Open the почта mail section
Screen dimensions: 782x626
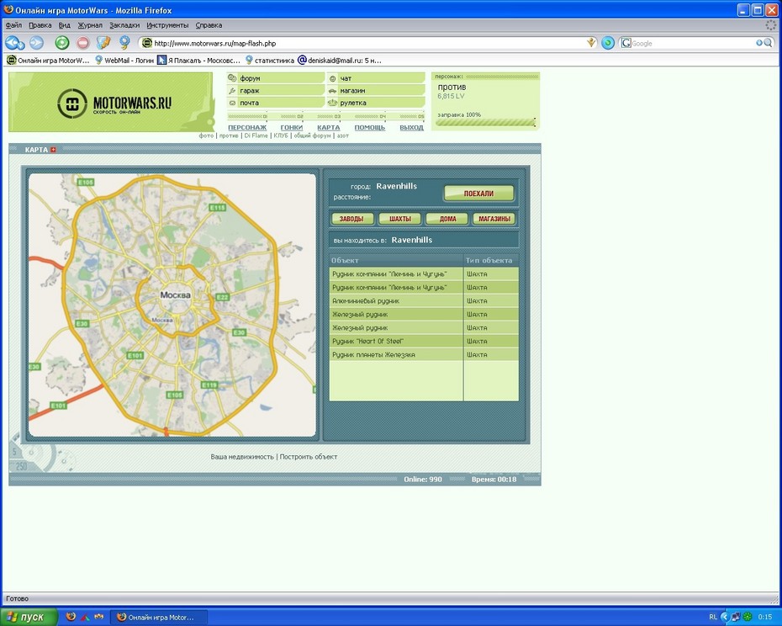click(249, 103)
